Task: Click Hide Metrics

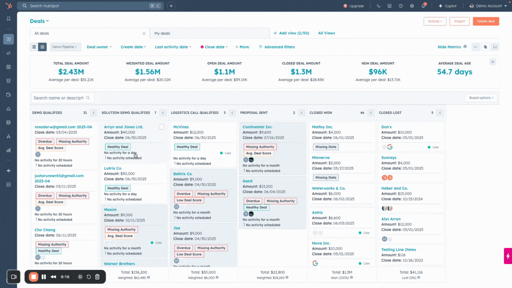Action: click(449, 47)
